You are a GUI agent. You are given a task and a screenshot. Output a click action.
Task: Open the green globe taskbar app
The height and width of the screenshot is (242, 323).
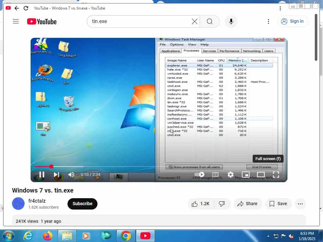(x=106, y=236)
